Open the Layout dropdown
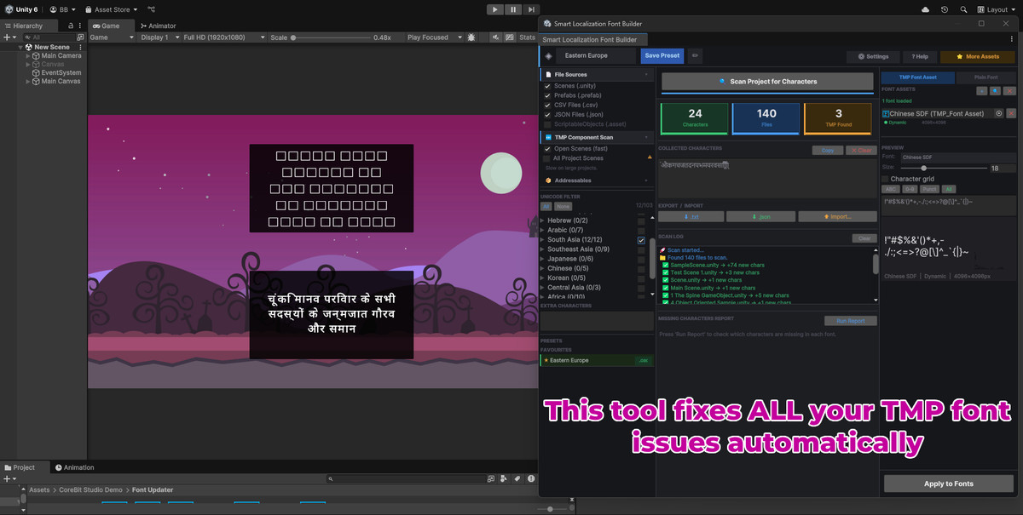This screenshot has width=1023, height=515. pos(997,9)
